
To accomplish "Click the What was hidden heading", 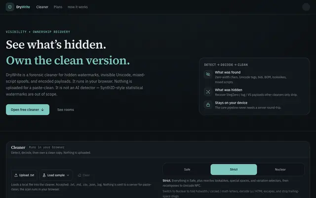I will pyautogui.click(x=229, y=90).
